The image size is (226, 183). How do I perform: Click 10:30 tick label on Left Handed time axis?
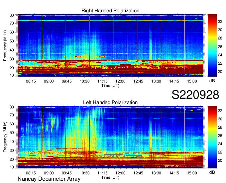pos(85,173)
